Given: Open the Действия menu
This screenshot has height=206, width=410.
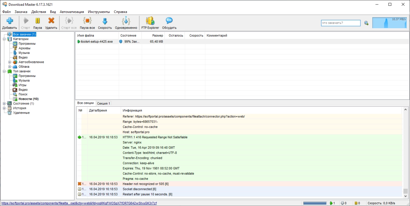Looking at the screenshot, I should click(x=39, y=12).
